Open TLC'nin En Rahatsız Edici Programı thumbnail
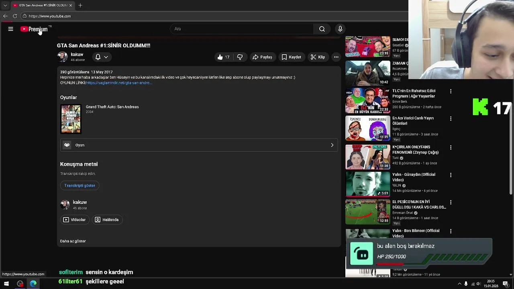 point(368,100)
